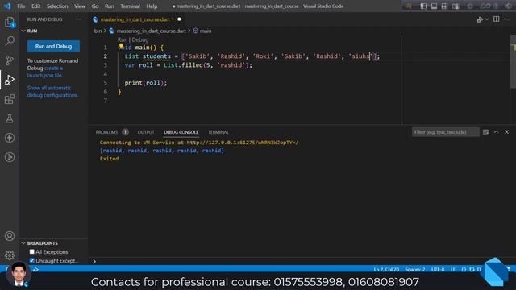This screenshot has width=516, height=290.
Task: Click the Debug CodeLens above main
Action: tap(140, 39)
